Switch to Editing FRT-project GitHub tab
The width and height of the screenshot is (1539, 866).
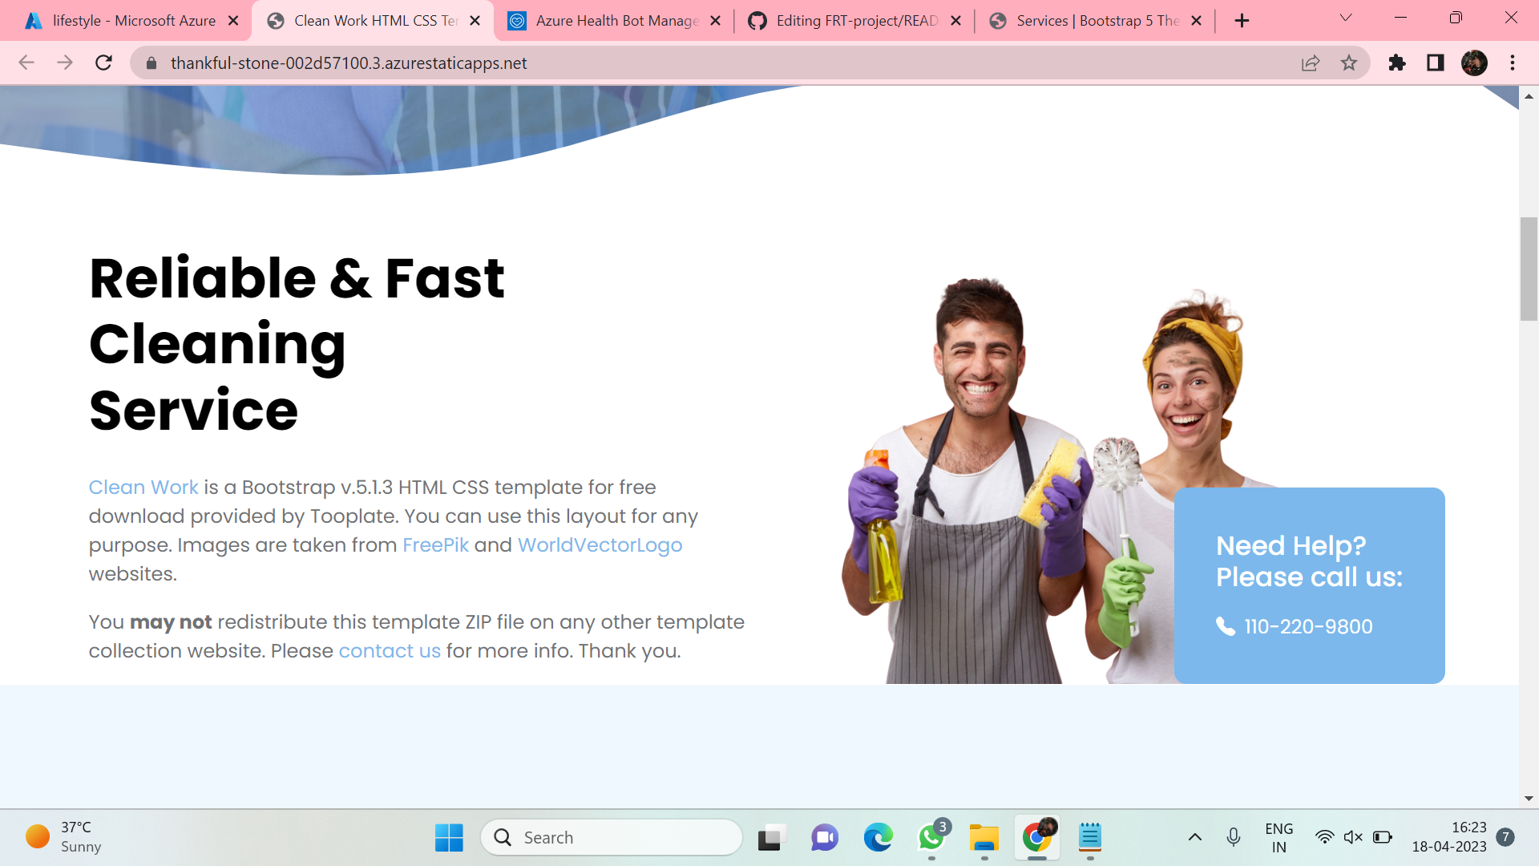[x=856, y=21]
